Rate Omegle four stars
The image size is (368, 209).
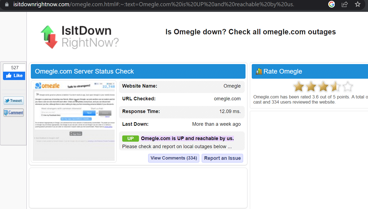pyautogui.click(x=336, y=87)
